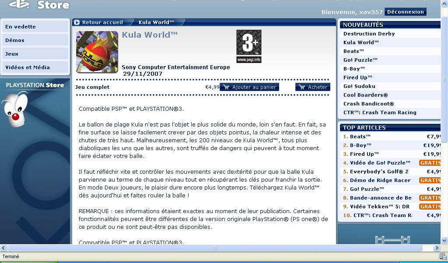Open top article 6 Démo de Ridge Racer

[x=380, y=180]
